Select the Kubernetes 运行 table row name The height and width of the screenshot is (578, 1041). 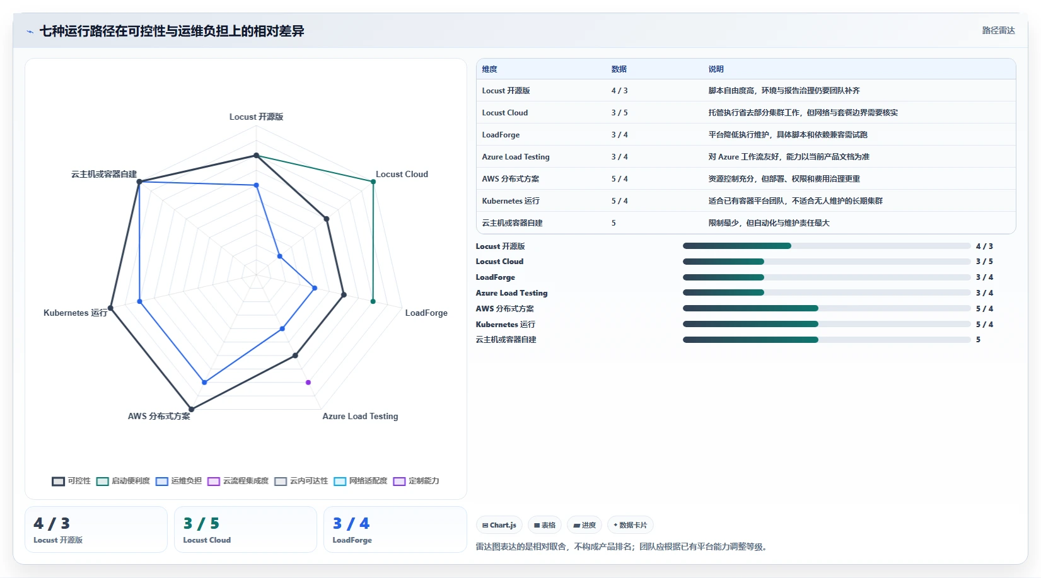tap(511, 201)
